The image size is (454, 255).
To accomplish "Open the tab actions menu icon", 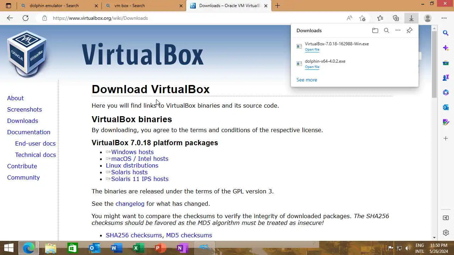I will [x=9, y=6].
